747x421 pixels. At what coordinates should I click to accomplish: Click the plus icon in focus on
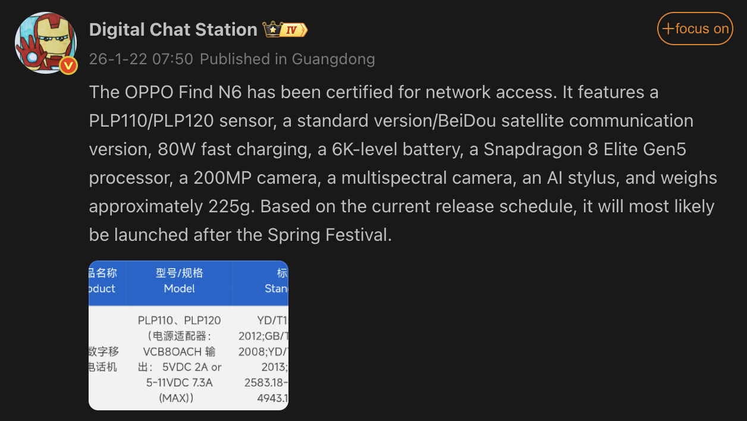click(668, 29)
